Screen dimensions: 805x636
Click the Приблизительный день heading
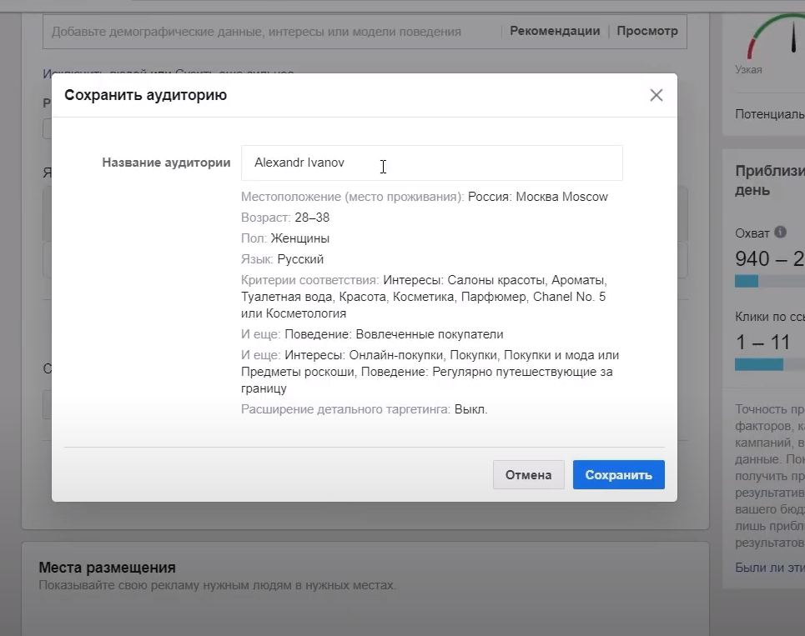(767, 180)
